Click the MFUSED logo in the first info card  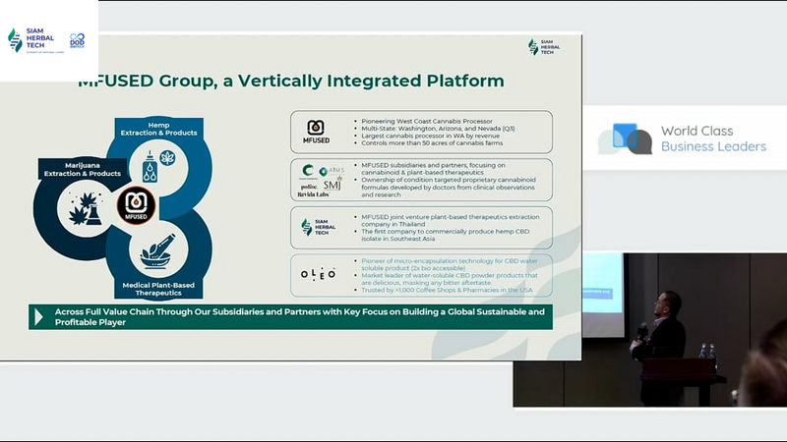(316, 132)
